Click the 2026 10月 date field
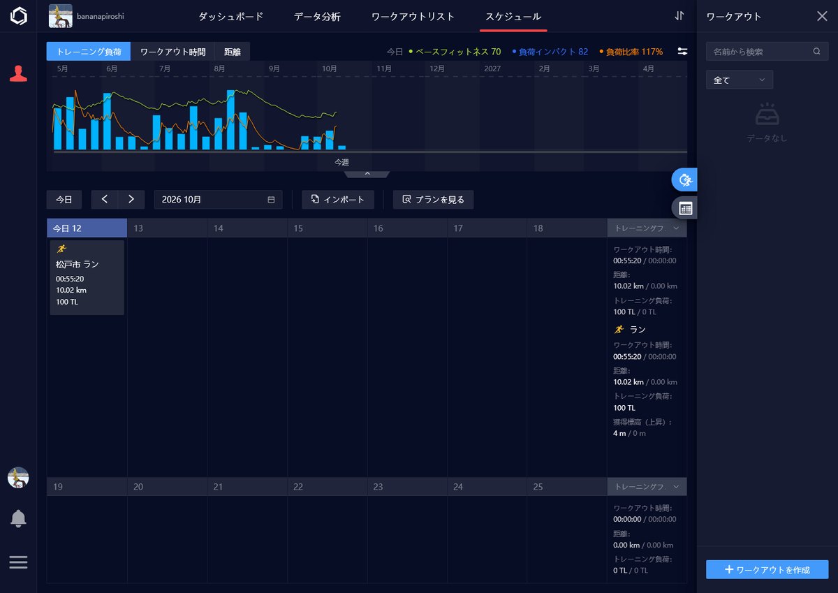This screenshot has height=593, width=838. (219, 199)
